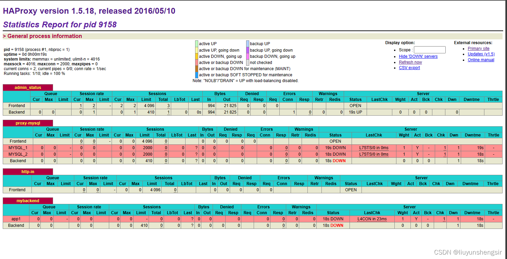
Task: Click L7STS/0 in 0ms for MYSQL_1
Action: tap(373, 148)
